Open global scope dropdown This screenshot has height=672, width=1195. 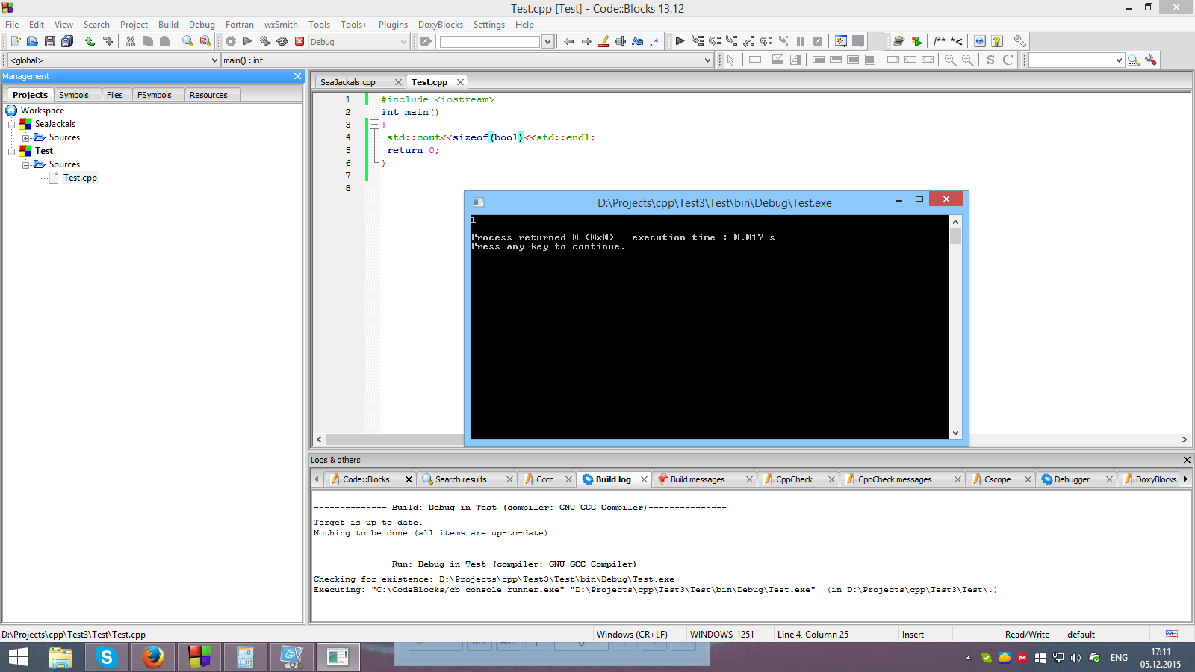coord(114,60)
